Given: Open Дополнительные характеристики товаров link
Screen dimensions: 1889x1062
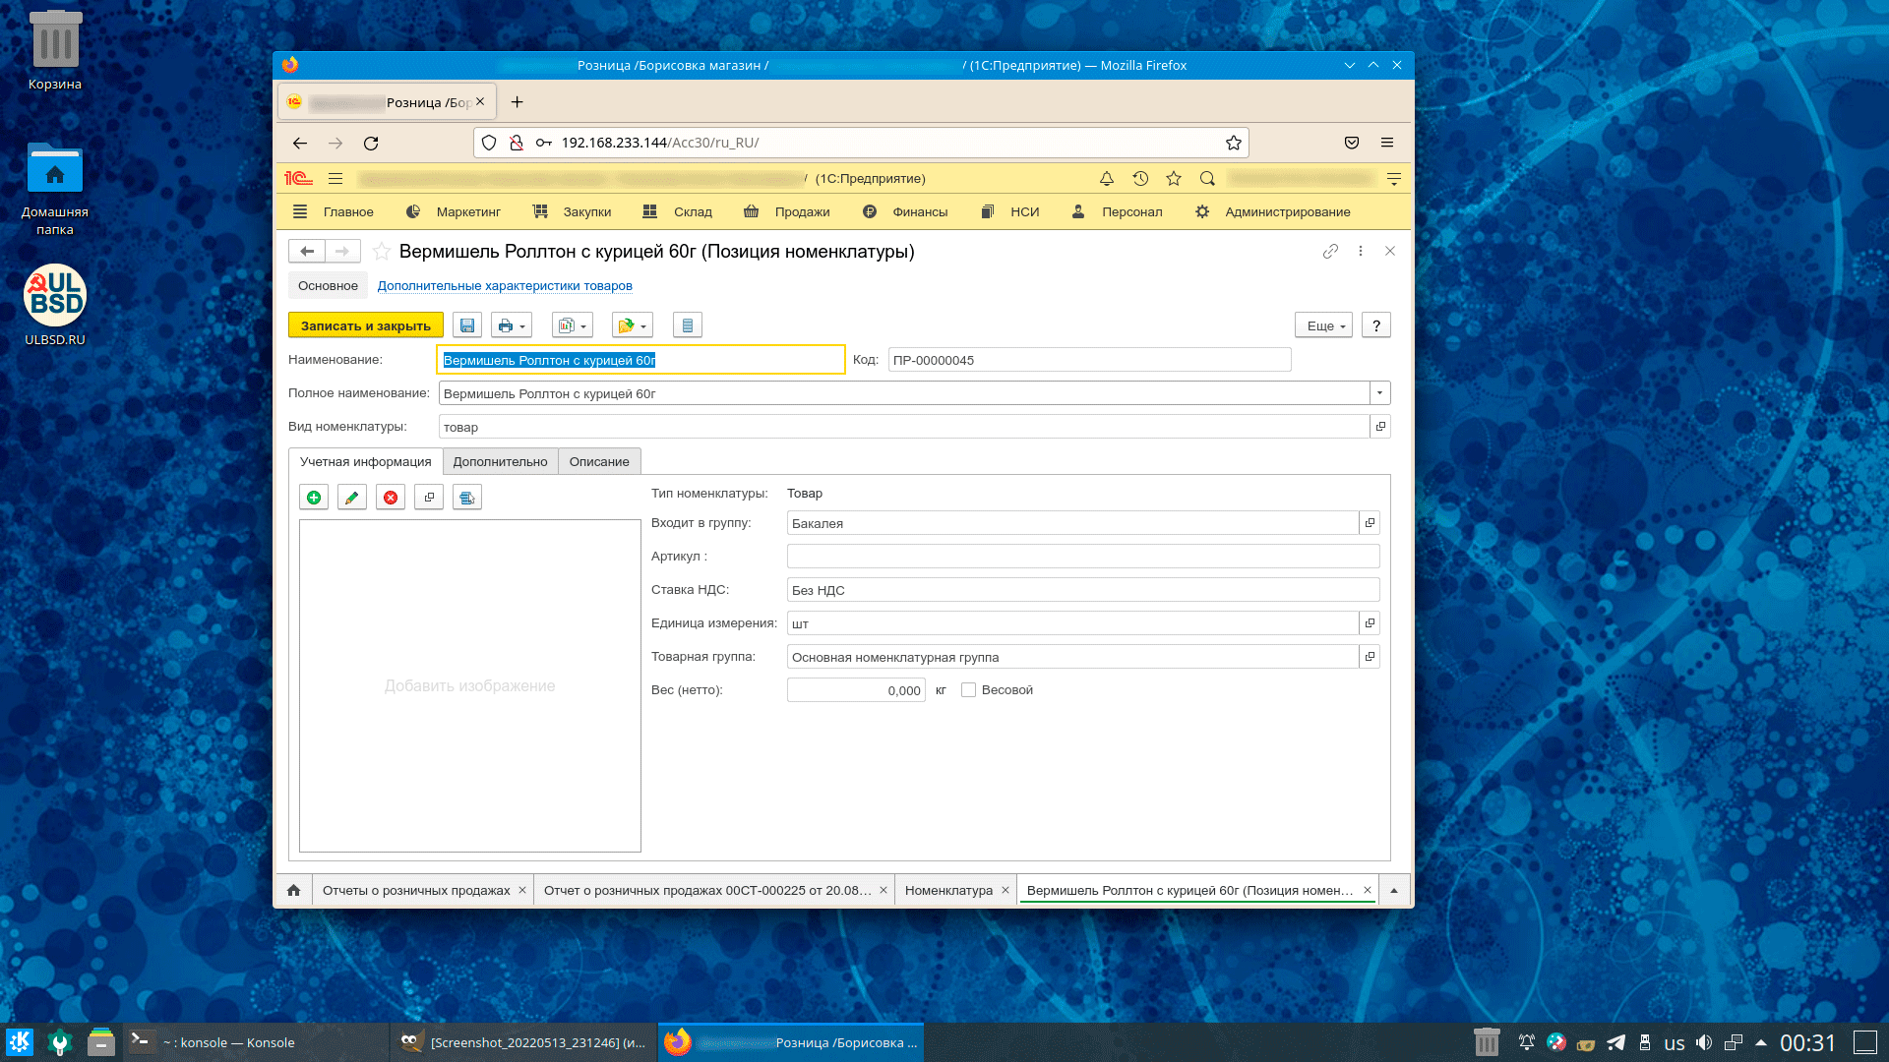Looking at the screenshot, I should [505, 286].
